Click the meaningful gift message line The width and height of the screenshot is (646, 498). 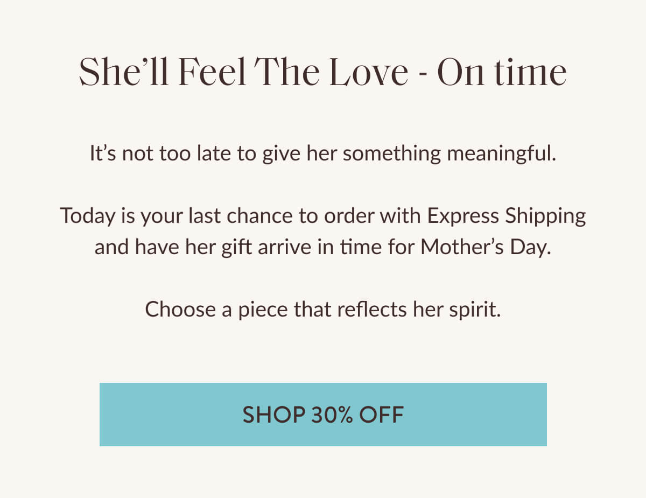[323, 153]
